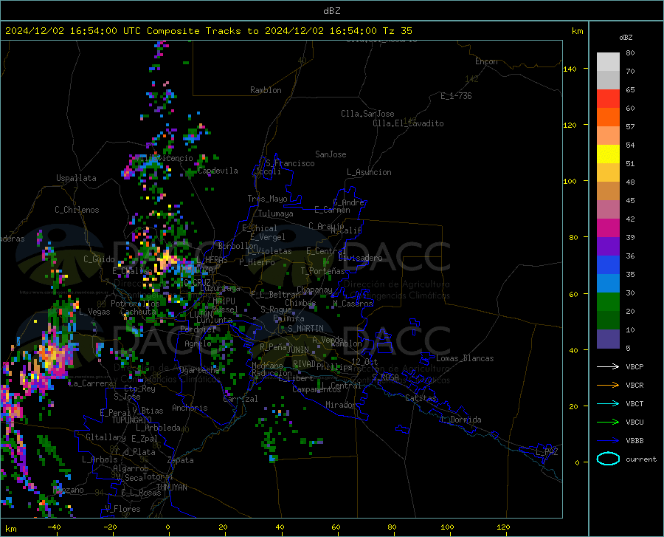This screenshot has height=537, width=664.
Task: Click the 'Zapata' map label
Action: 181,460
